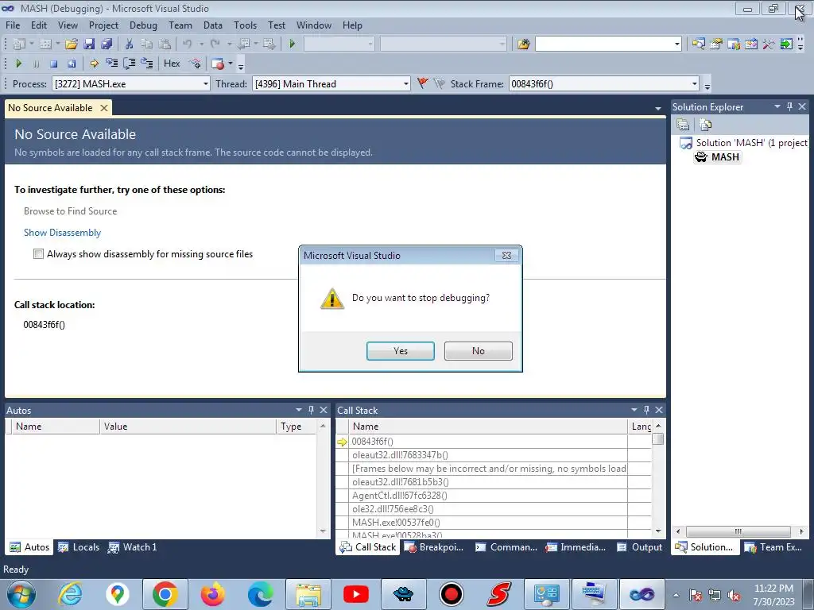The image size is (814, 610).
Task: Click Show Disassembly link
Action: 62,233
